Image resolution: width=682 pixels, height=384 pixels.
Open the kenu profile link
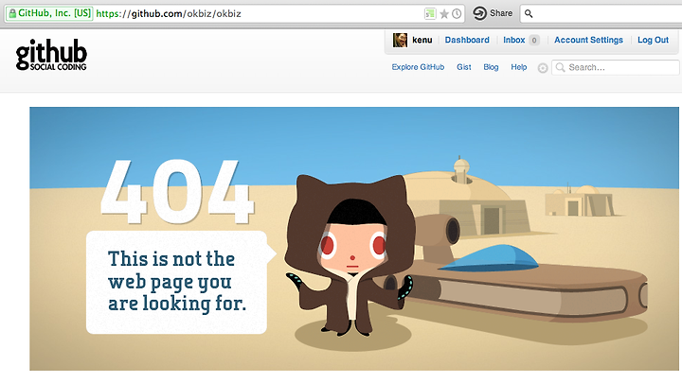tap(422, 40)
